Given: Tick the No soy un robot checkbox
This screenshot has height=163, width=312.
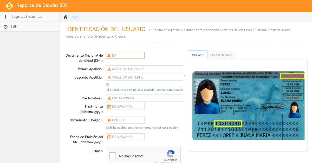Looking at the screenshot, I should click(x=113, y=156).
